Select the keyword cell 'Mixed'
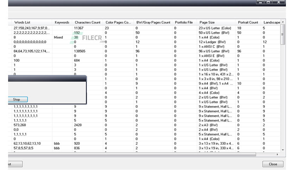The image size is (294, 170). [58, 37]
